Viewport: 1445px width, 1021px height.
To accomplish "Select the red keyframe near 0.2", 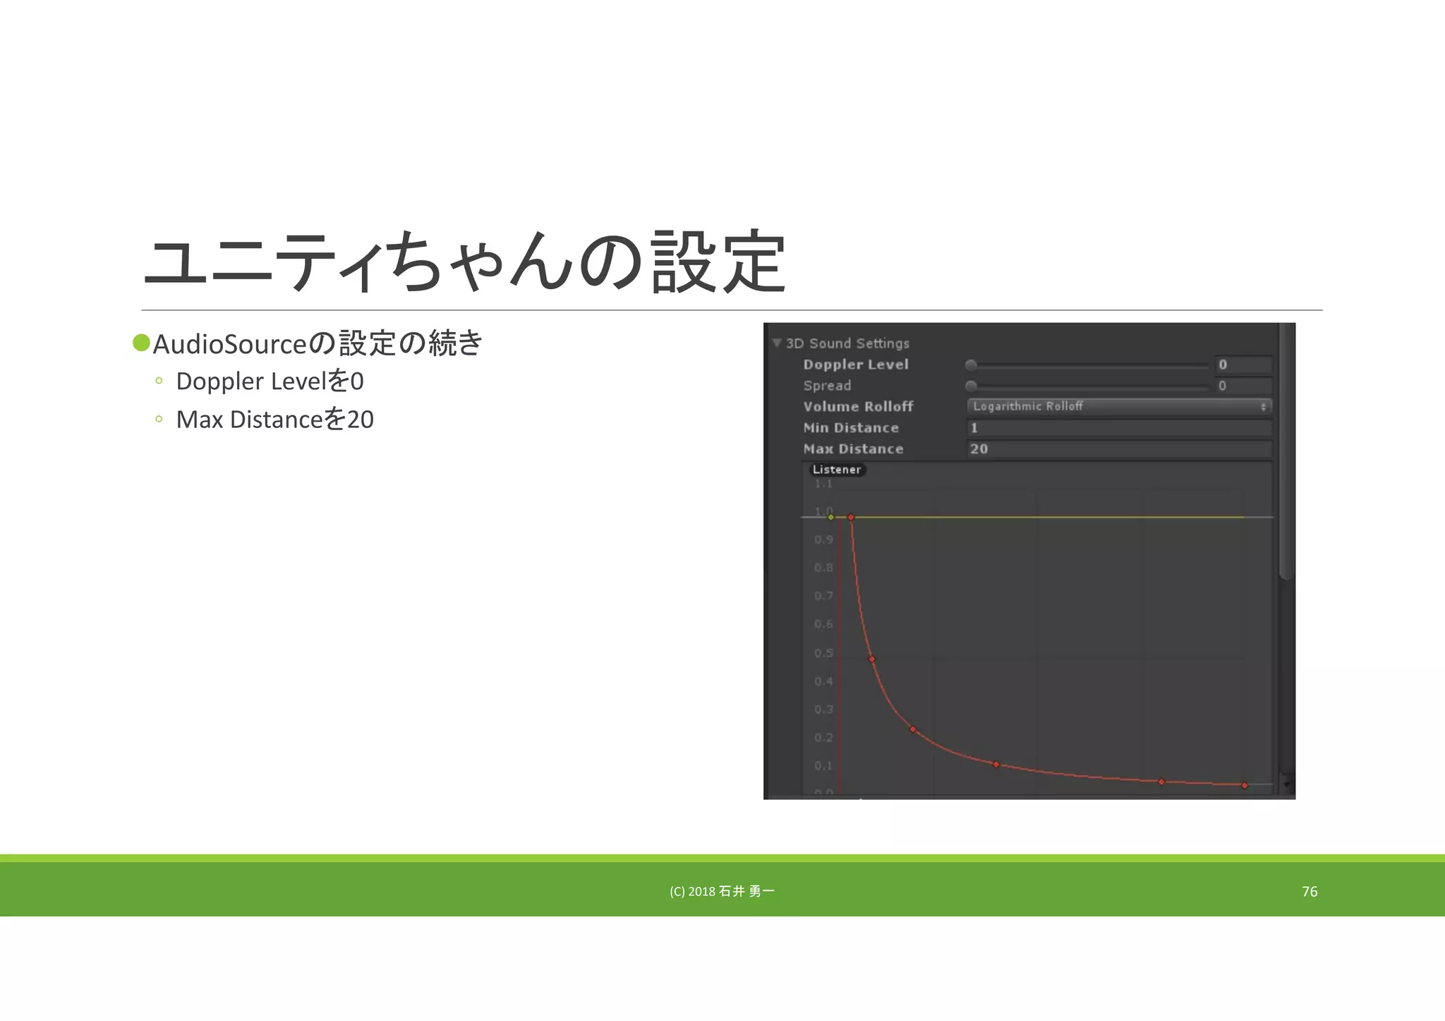I will (x=913, y=730).
